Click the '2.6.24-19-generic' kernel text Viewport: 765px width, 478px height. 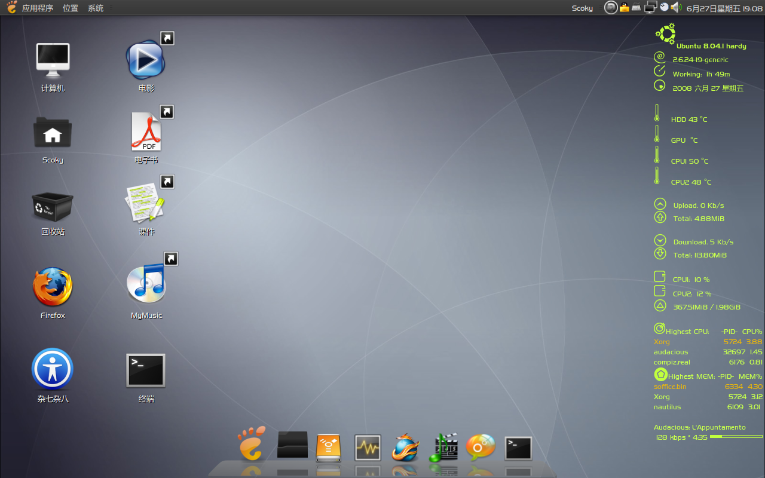(700, 60)
